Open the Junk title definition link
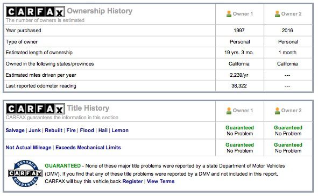The image size is (318, 196). [x=34, y=130]
